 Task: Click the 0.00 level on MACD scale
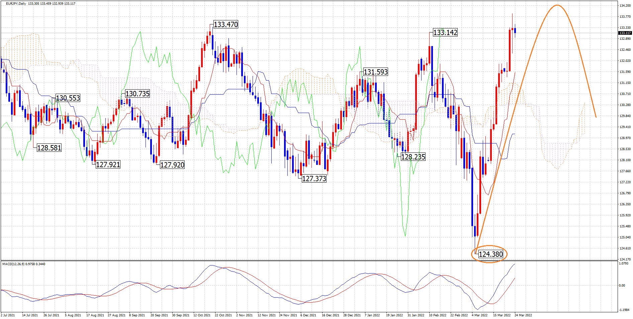pyautogui.click(x=622, y=286)
